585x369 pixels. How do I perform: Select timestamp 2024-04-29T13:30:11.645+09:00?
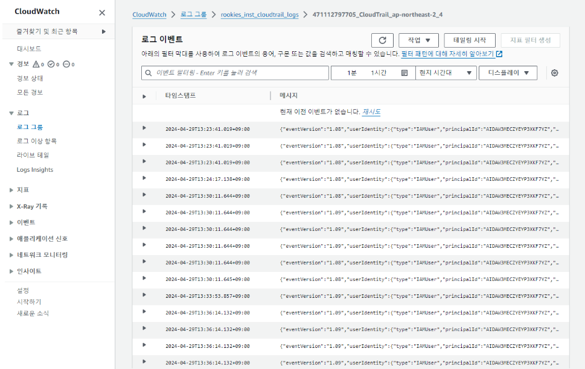click(208, 279)
